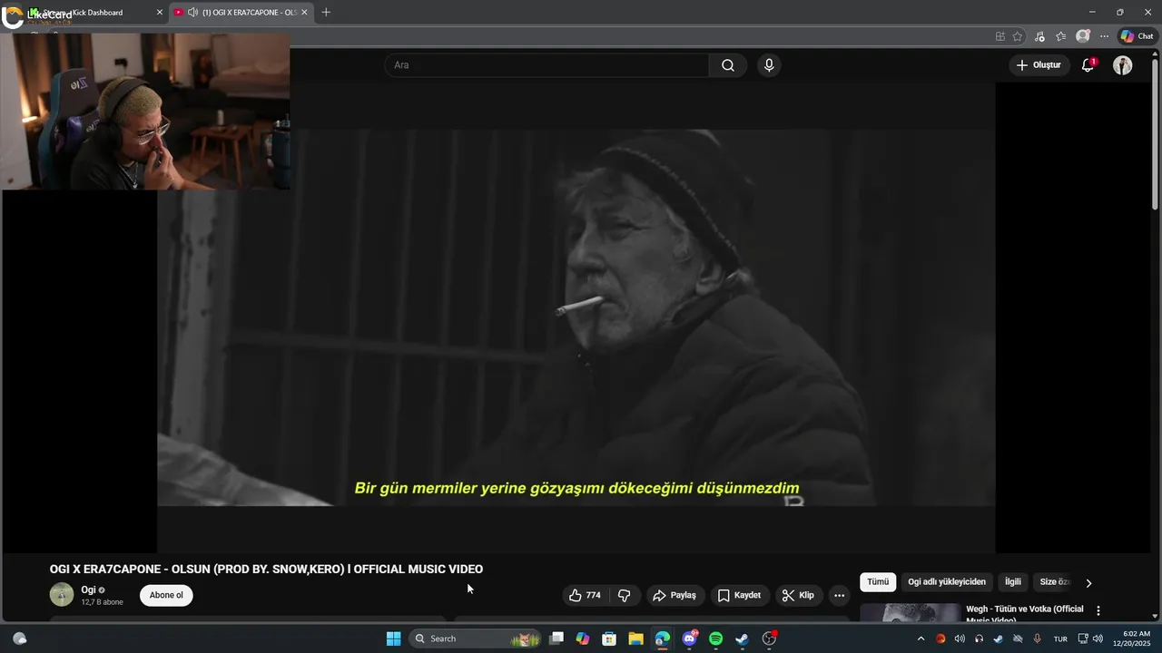This screenshot has width=1162, height=653.
Task: Click the system tray headphones icon
Action: pyautogui.click(x=979, y=638)
